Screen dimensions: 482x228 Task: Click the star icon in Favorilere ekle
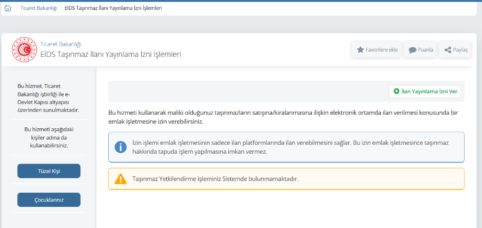click(x=360, y=50)
